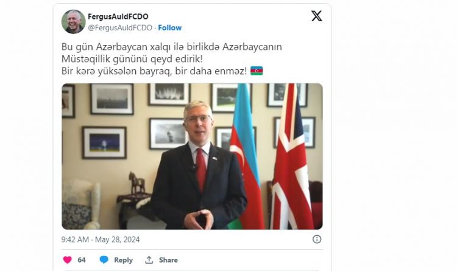Image resolution: width=457 pixels, height=271 pixels.
Task: Click the Azerbaijani flag in the video
Action: pyautogui.click(x=244, y=156)
